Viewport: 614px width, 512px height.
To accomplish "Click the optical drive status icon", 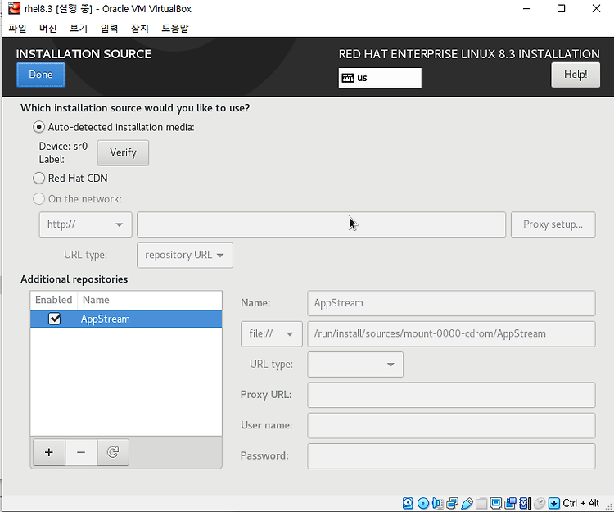I will coord(423,503).
